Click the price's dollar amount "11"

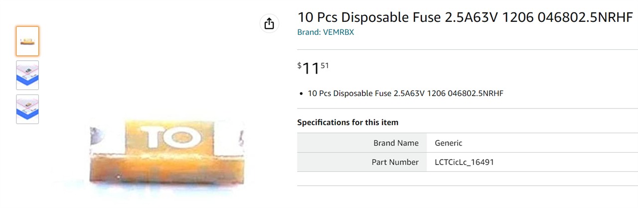pyautogui.click(x=311, y=69)
